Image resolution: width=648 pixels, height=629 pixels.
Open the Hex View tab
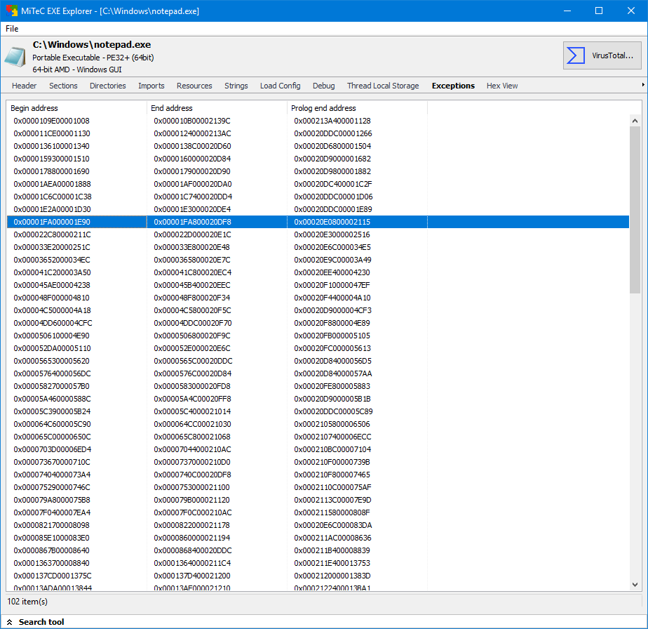(x=502, y=86)
